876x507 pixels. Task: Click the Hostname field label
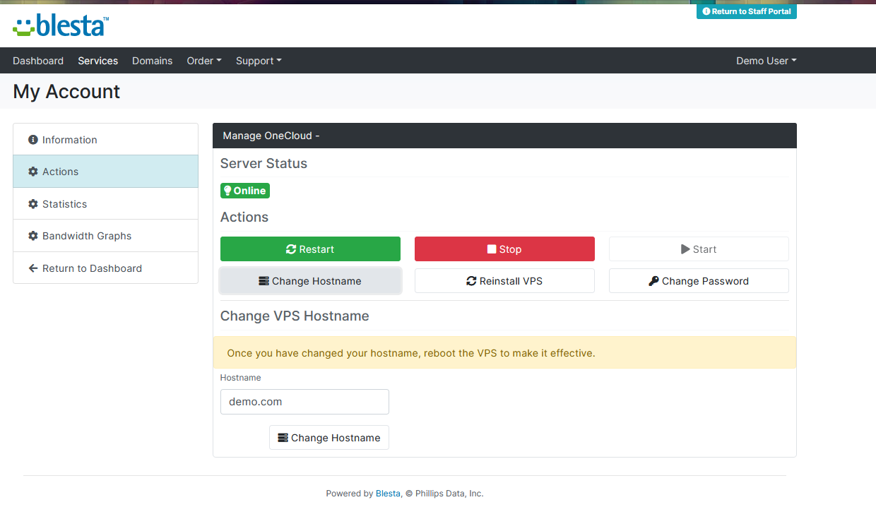click(x=240, y=378)
